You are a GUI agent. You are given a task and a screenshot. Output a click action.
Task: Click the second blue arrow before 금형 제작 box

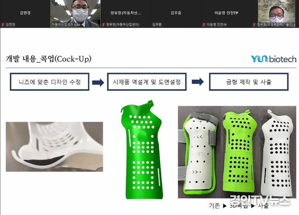point(198,82)
